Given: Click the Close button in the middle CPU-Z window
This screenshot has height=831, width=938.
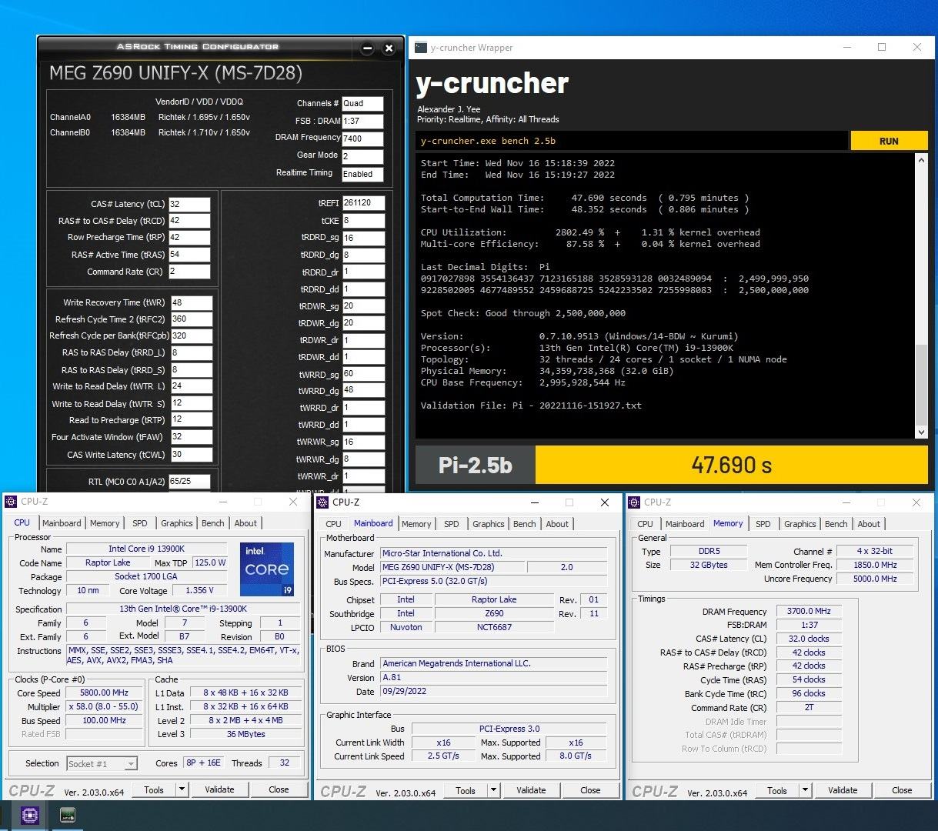Looking at the screenshot, I should pos(590,790).
